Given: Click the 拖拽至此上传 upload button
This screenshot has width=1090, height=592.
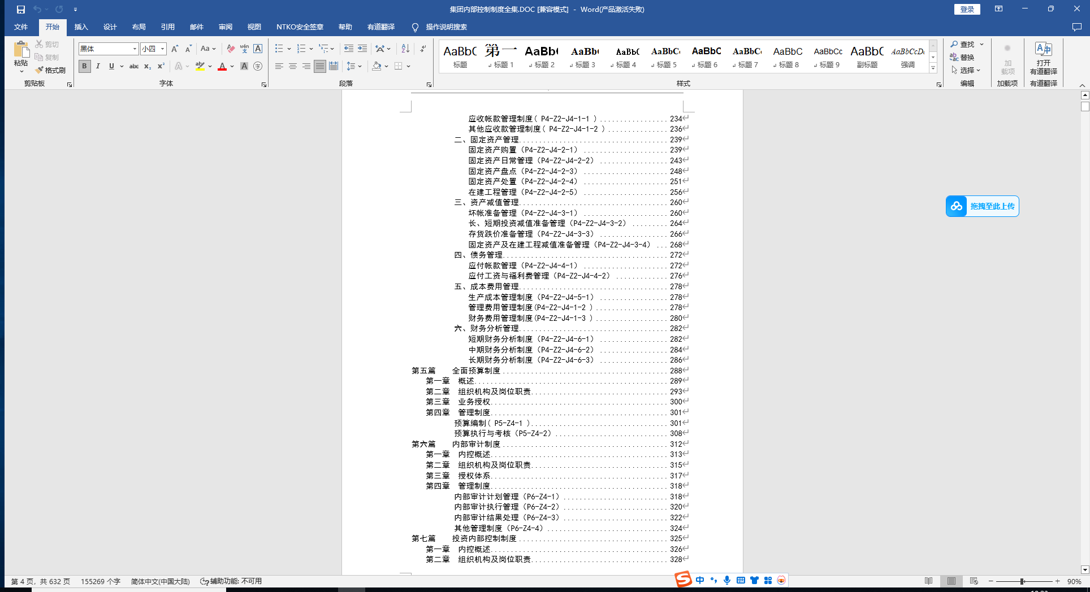Looking at the screenshot, I should (x=983, y=206).
